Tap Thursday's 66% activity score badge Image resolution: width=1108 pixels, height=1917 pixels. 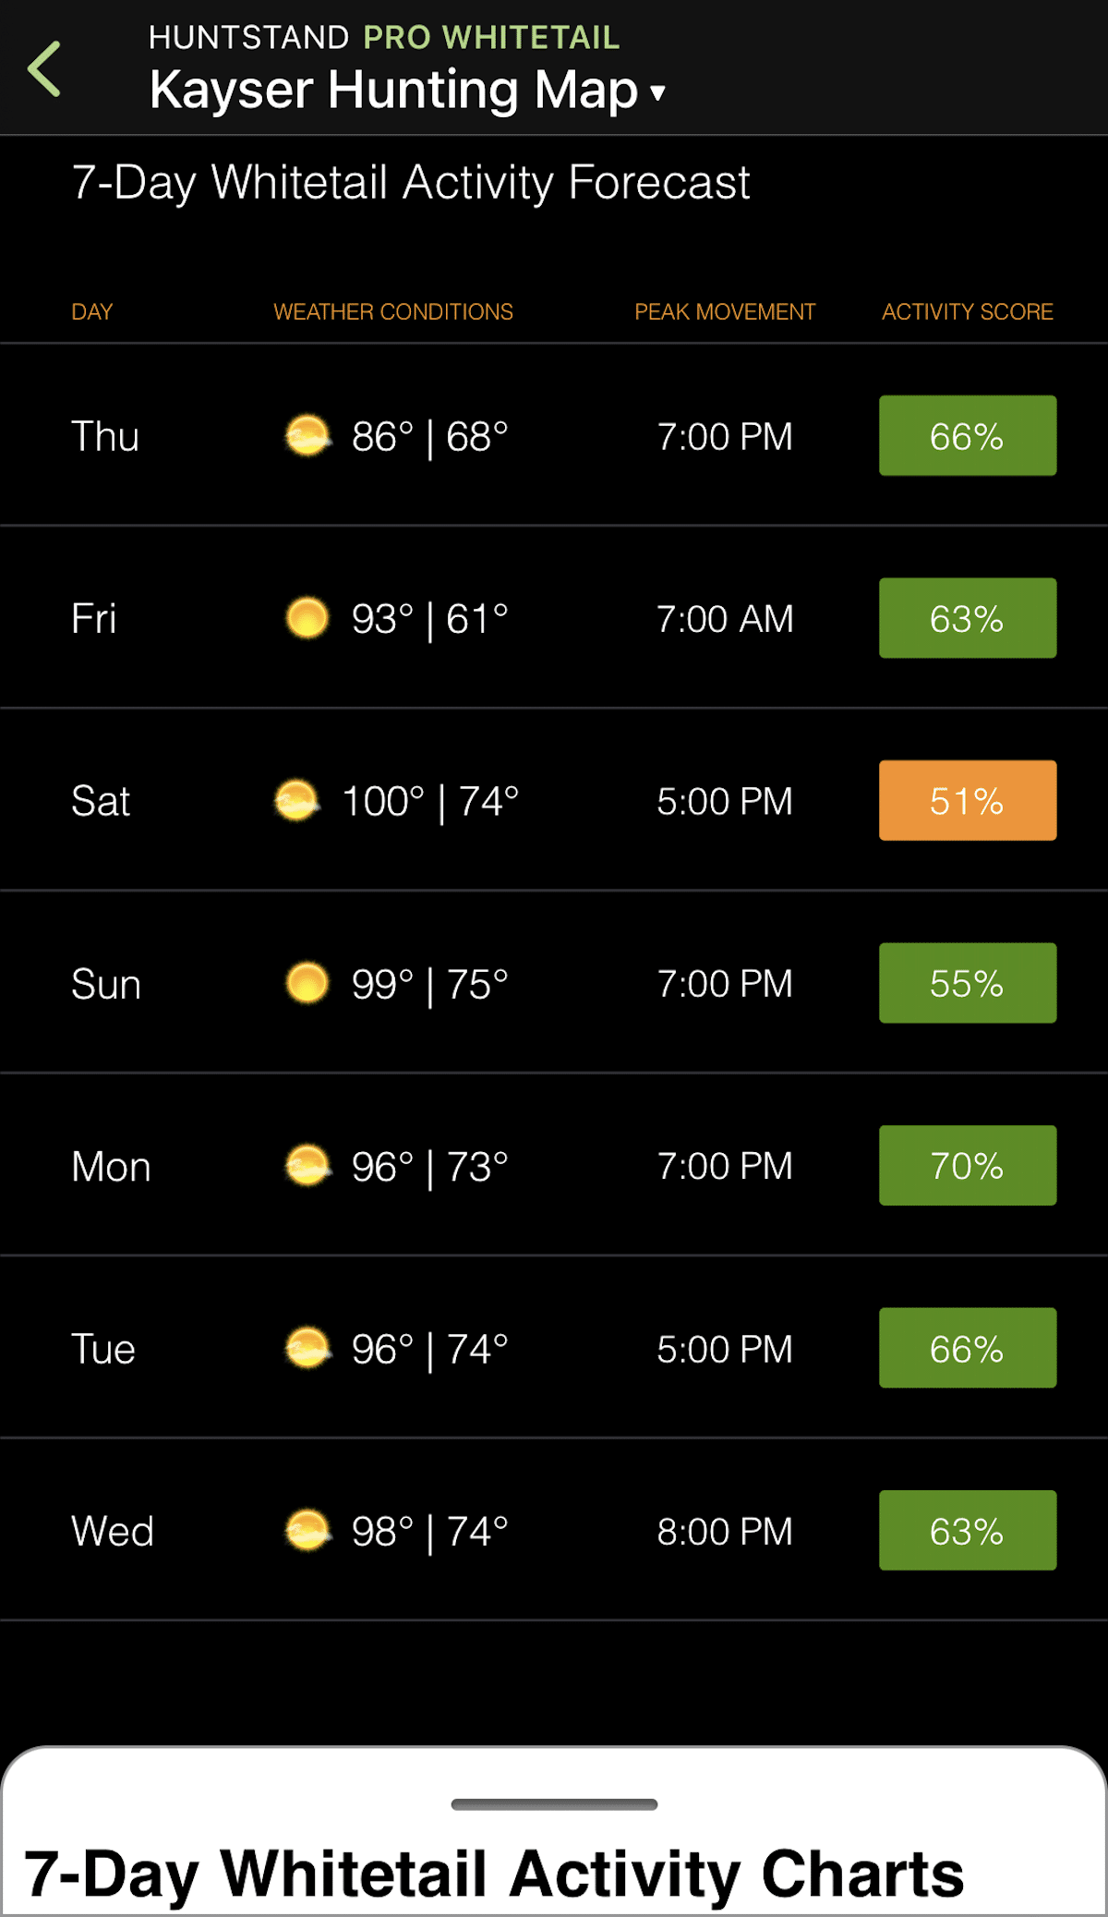point(967,435)
